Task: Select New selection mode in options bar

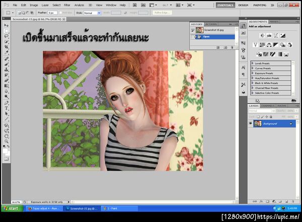Action: click(x=19, y=13)
